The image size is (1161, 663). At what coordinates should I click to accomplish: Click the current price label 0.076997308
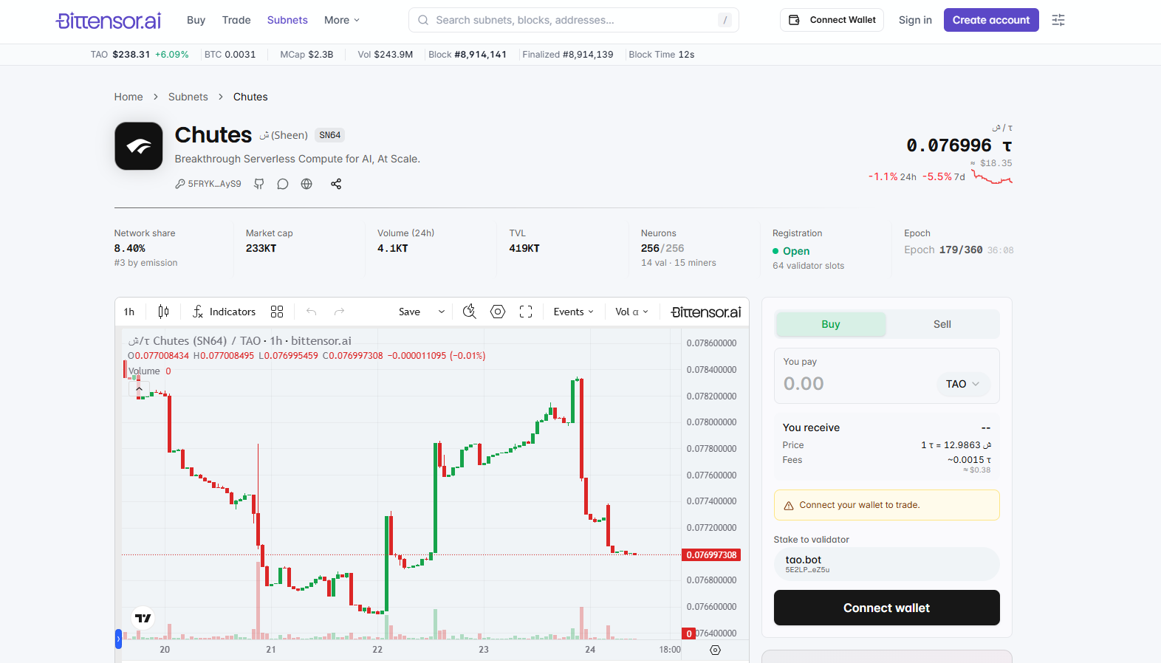[x=711, y=555]
